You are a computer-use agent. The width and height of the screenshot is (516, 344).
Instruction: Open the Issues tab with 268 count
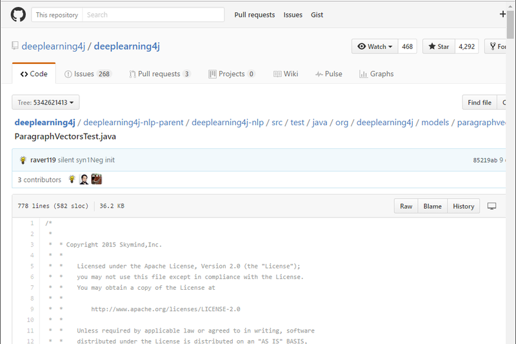tap(88, 74)
